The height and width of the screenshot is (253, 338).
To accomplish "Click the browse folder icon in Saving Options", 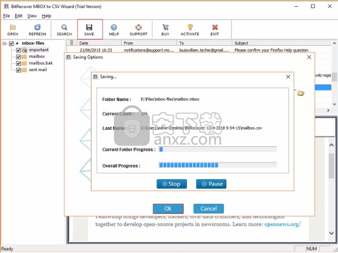I will coord(301,93).
